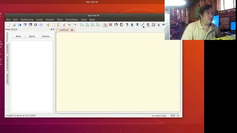This screenshot has height=133, width=237.
Task: Switch to the Projects dock tab
Action: (x=7, y=37)
